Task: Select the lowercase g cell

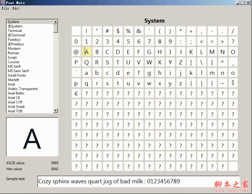Action: coord(149,73)
